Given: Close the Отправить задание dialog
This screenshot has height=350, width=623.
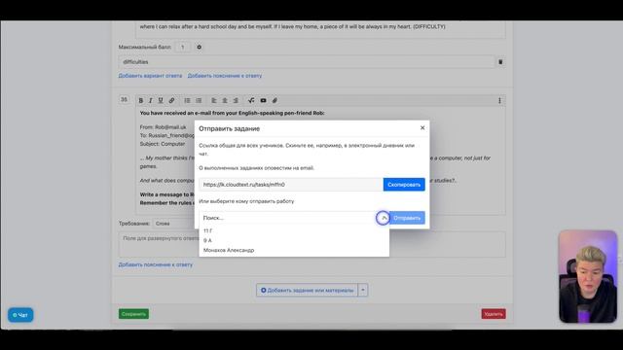Looking at the screenshot, I should pyautogui.click(x=422, y=127).
